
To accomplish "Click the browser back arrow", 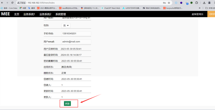I will click(2, 3).
